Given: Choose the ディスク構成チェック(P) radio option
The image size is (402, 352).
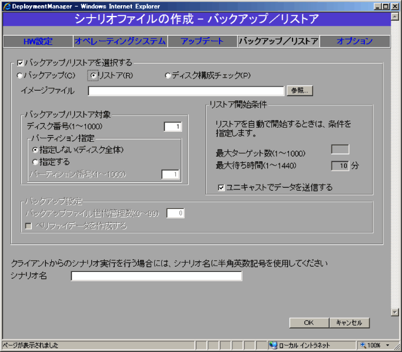Looking at the screenshot, I should click(x=168, y=75).
